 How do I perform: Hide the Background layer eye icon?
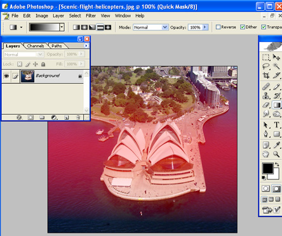pyautogui.click(x=6, y=76)
